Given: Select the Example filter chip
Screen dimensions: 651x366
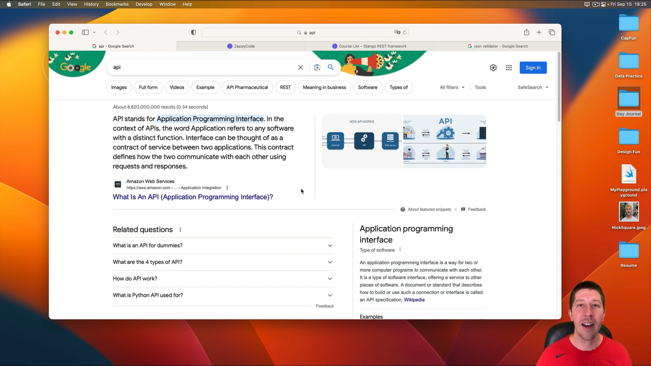Looking at the screenshot, I should pos(205,87).
